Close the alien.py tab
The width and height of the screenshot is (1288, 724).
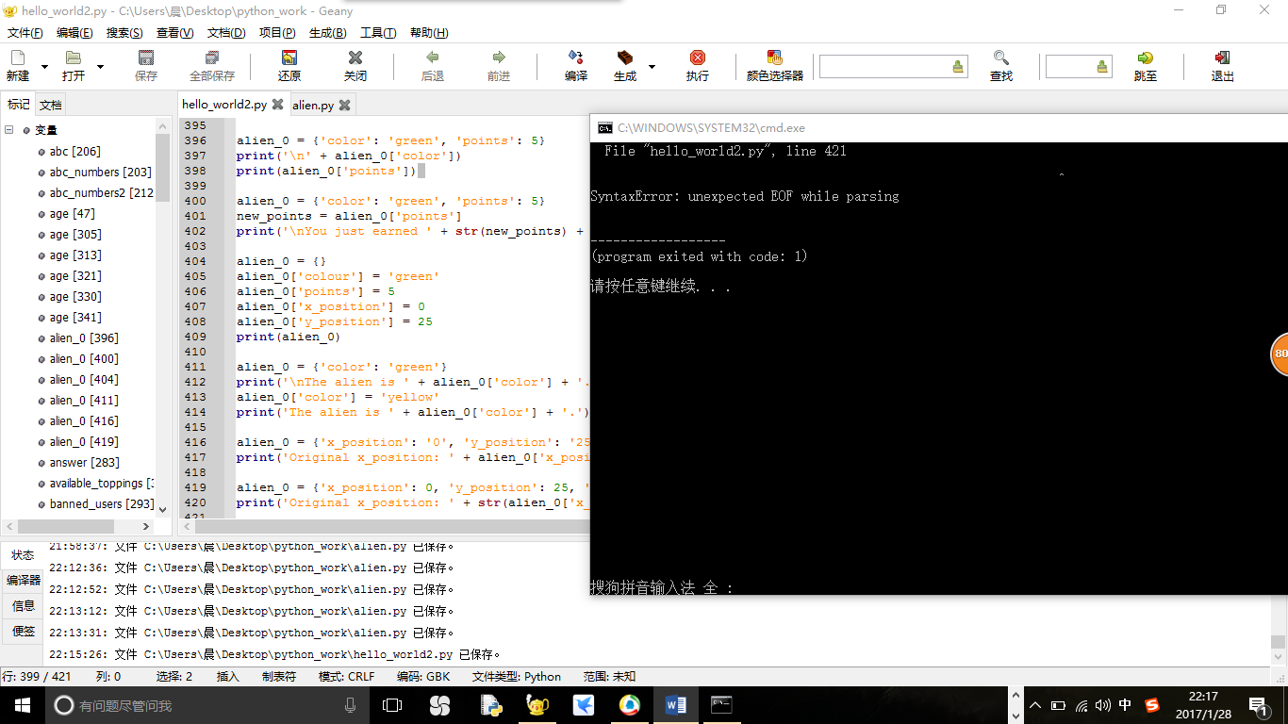pos(344,105)
